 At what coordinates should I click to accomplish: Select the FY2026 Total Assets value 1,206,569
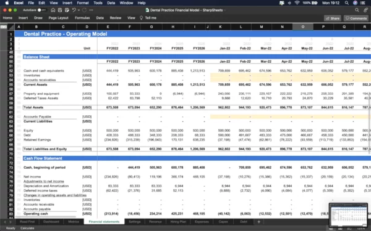[198, 107]
